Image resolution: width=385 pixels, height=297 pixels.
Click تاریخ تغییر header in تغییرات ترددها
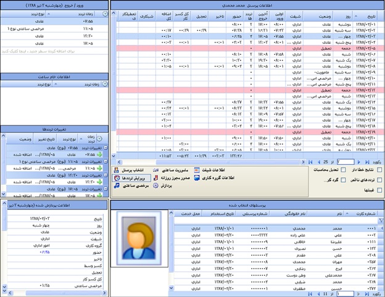point(46,140)
